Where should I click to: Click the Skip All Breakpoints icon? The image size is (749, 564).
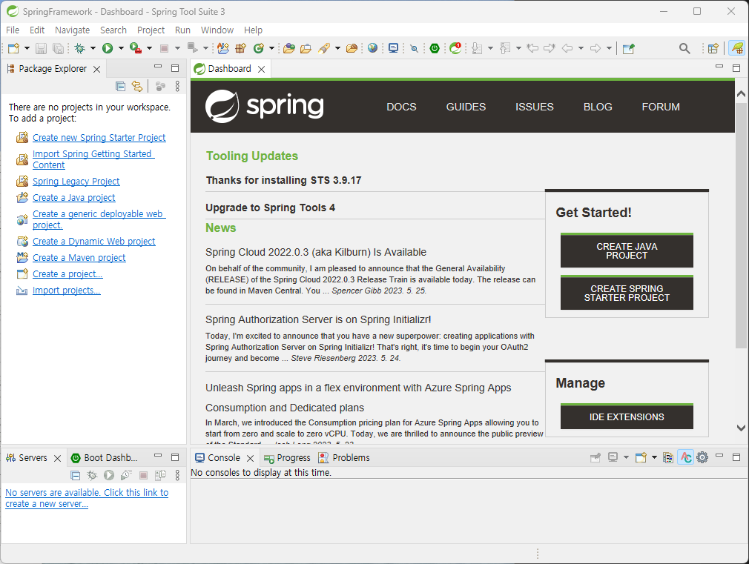[x=414, y=48]
